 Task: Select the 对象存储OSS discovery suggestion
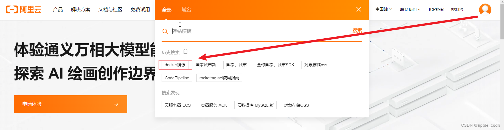296,105
